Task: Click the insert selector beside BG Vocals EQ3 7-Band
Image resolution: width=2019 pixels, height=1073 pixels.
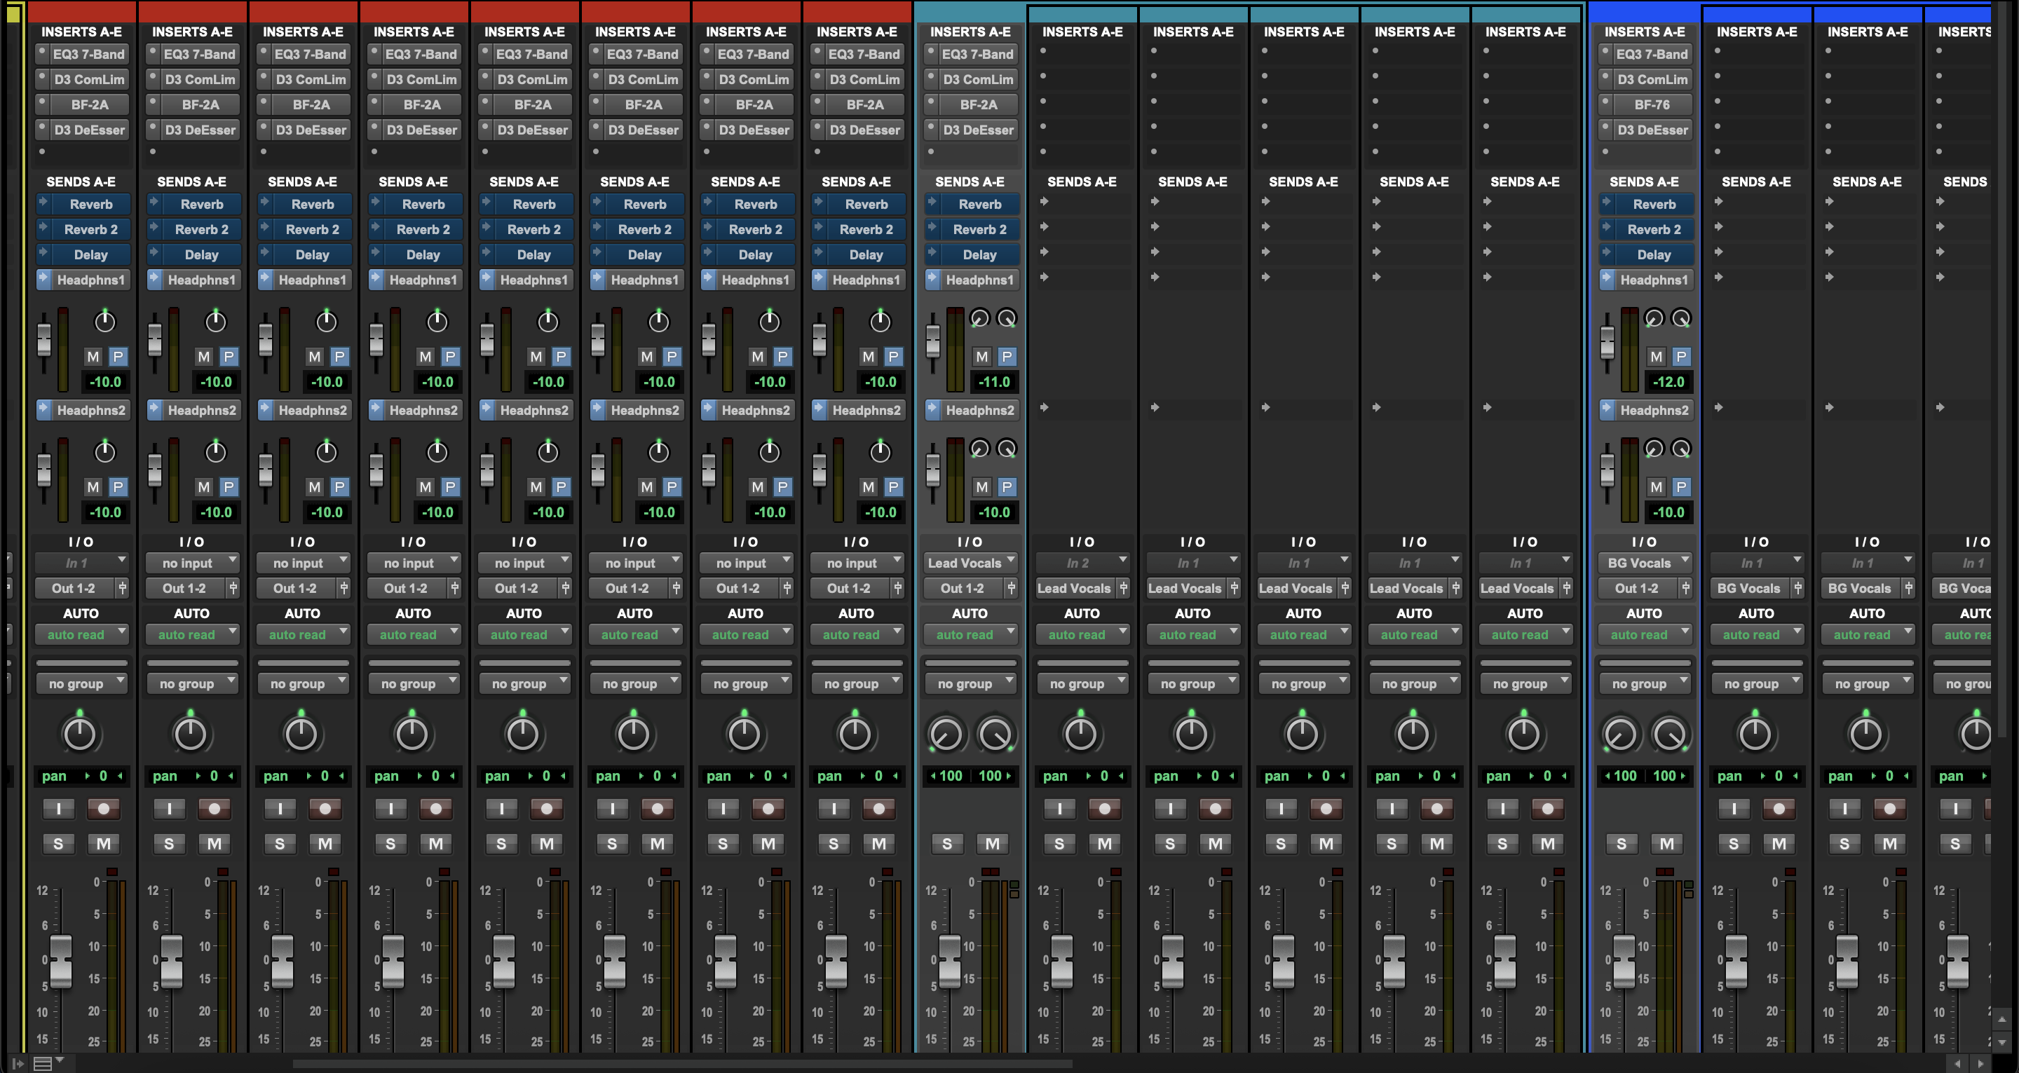Action: click(x=1605, y=53)
